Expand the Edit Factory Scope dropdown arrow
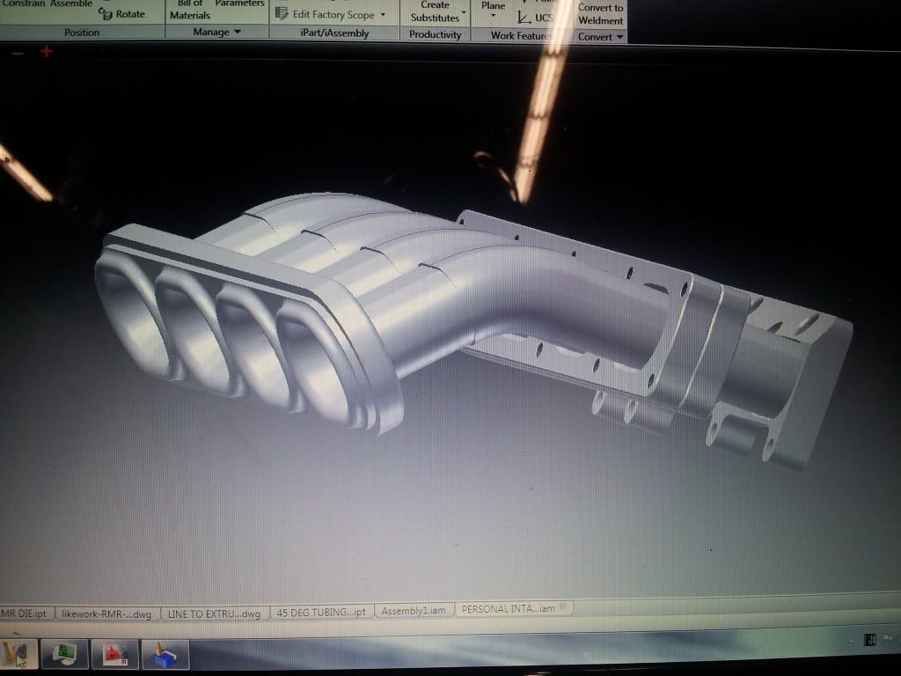Viewport: 901px width, 676px height. pyautogui.click(x=384, y=15)
